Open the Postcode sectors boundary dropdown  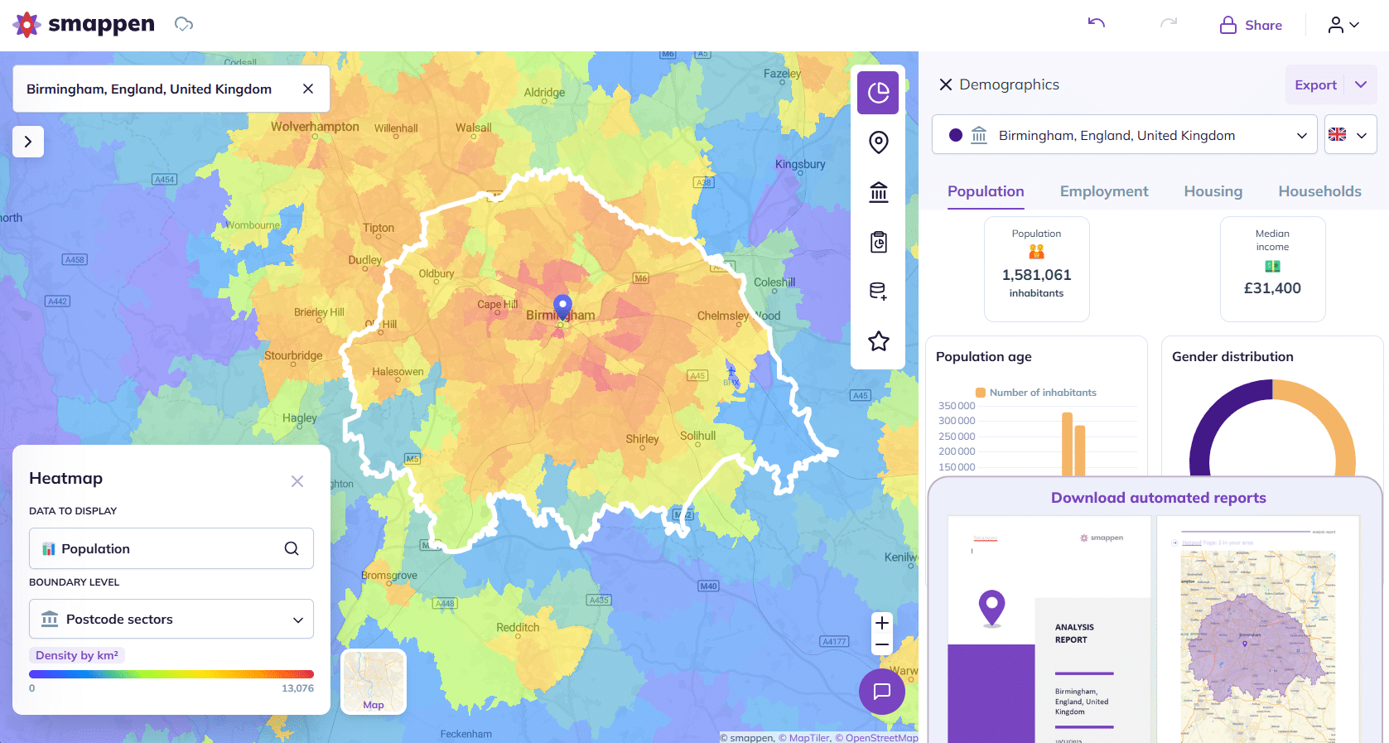tap(171, 619)
